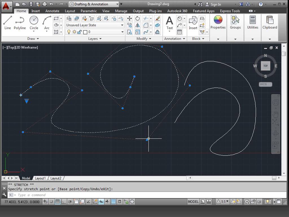Image resolution: width=289 pixels, height=217 pixels.
Task: Activate the Mirror tool
Action: (138, 25)
